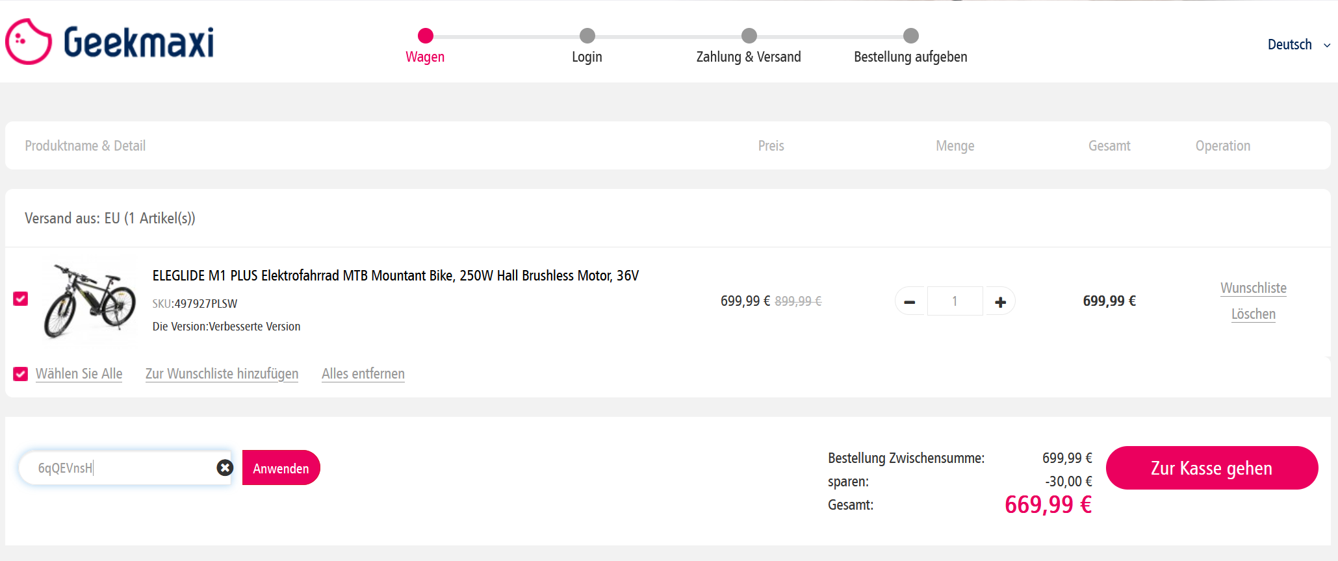Uncheck the ELEGLIDE M1 PLUS item checkbox
This screenshot has height=561, width=1338.
click(x=21, y=299)
